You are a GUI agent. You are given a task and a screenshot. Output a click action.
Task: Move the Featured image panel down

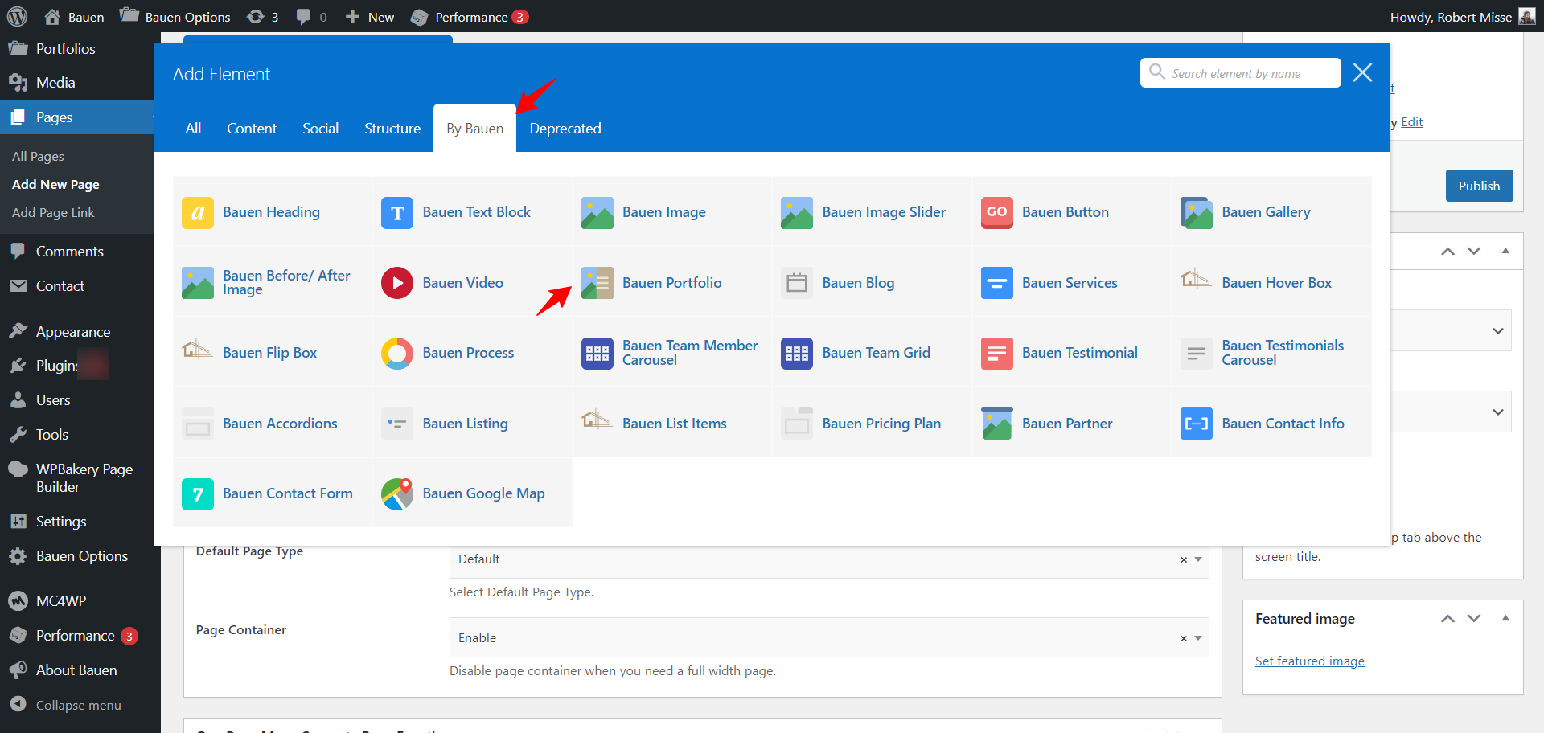(1474, 618)
